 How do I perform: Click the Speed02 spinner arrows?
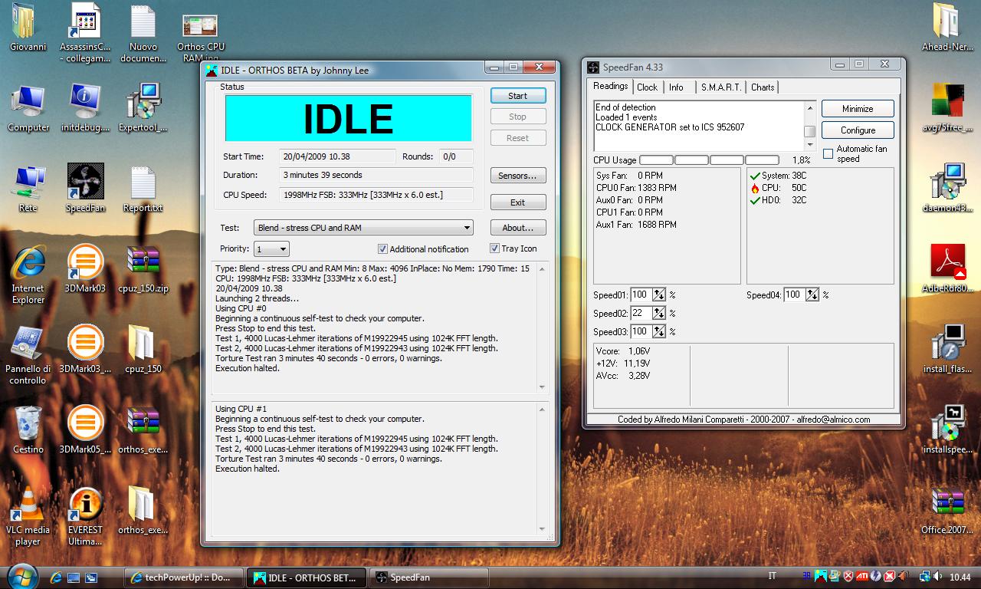tap(658, 313)
